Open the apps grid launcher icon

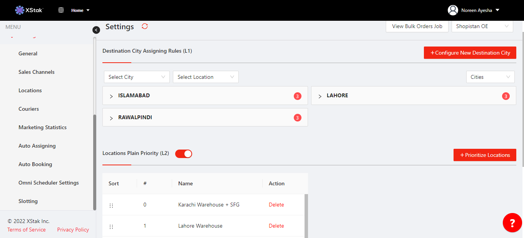tap(61, 10)
